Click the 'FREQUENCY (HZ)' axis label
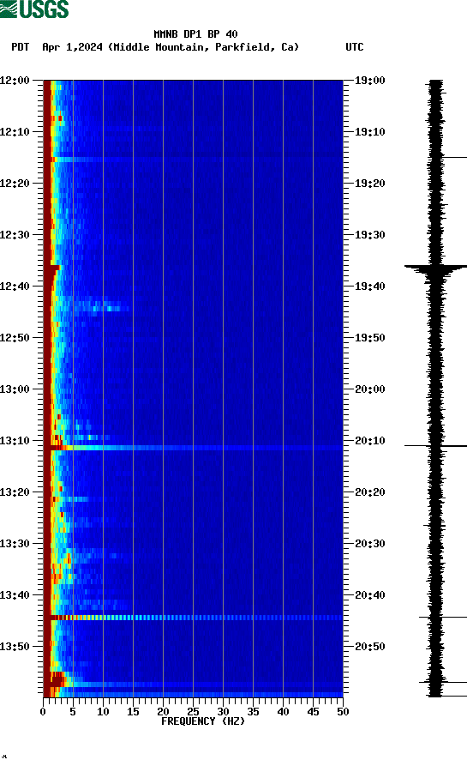 click(203, 721)
